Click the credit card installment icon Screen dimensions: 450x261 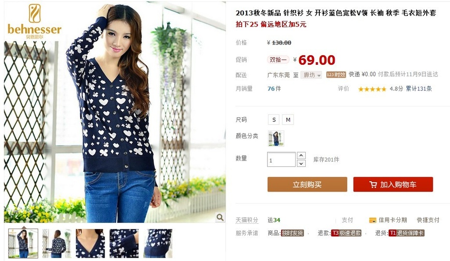(373, 220)
